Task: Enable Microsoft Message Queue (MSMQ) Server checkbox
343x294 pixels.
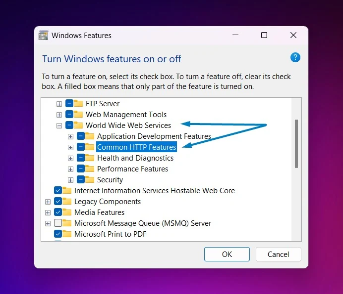Action: (58, 223)
